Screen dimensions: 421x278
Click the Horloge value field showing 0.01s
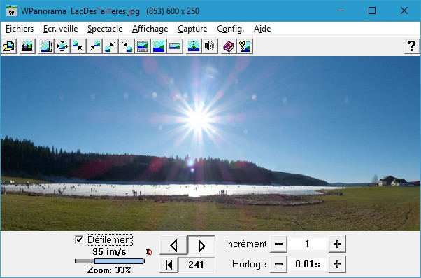[308, 264]
